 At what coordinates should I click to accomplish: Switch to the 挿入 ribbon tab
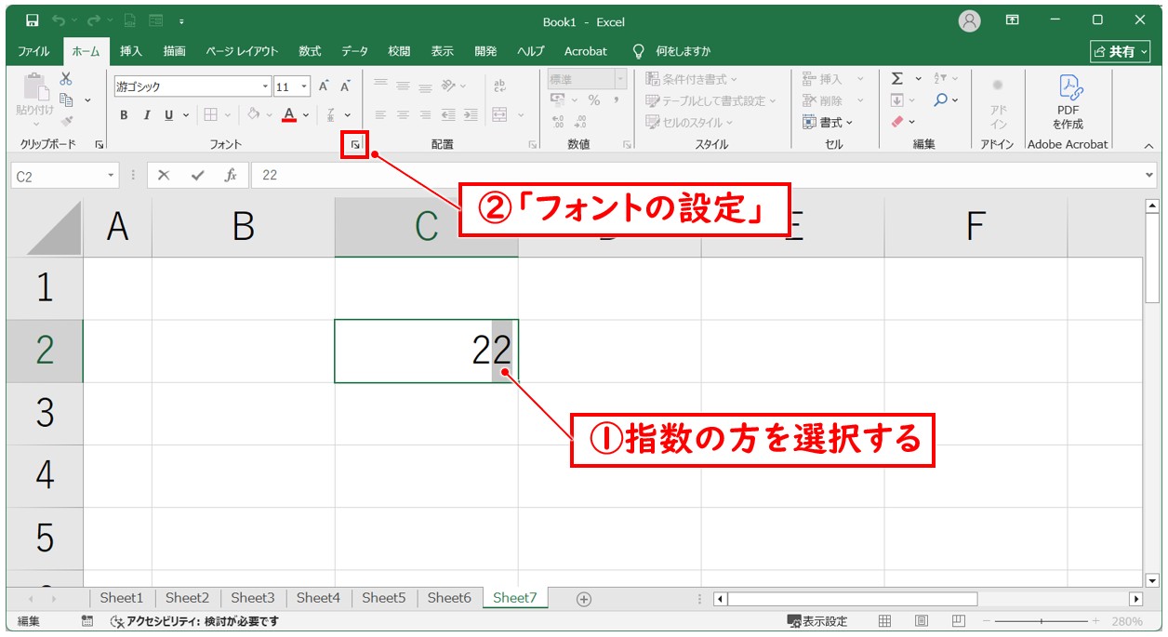coord(131,51)
